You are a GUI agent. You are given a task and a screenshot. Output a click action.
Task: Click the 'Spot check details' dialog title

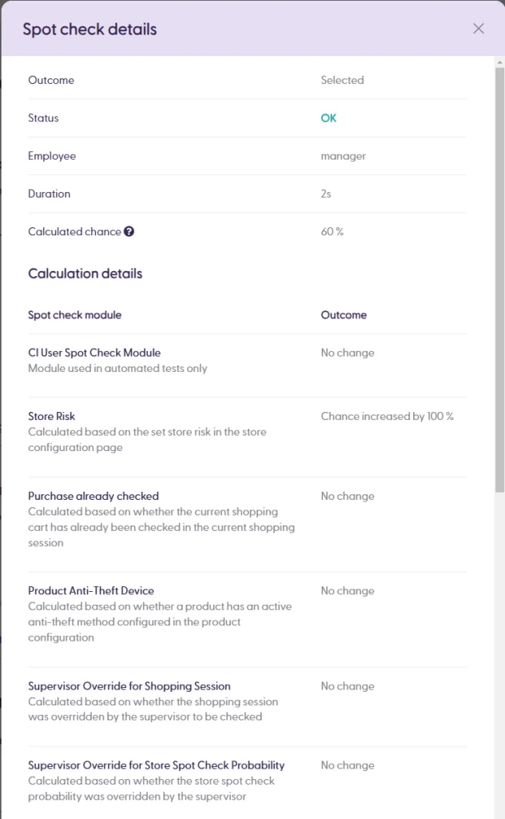point(89,30)
